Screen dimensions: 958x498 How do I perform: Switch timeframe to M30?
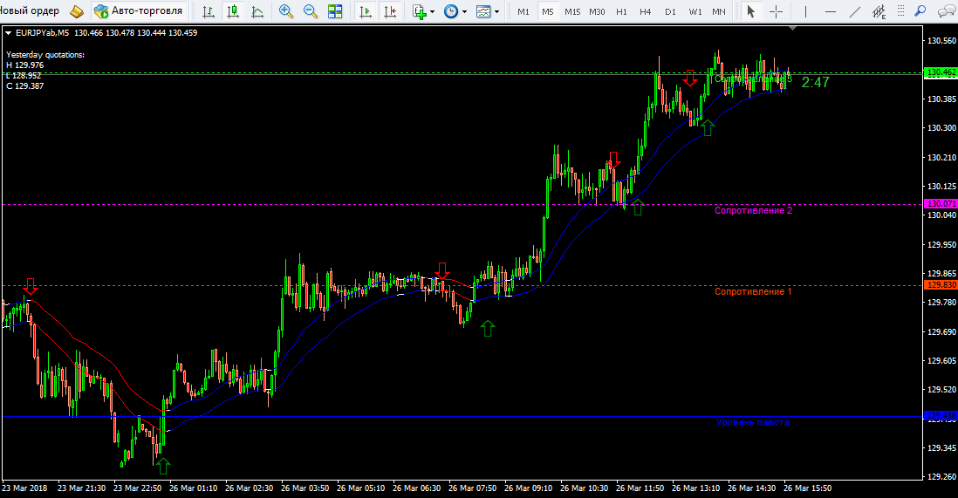tap(597, 11)
